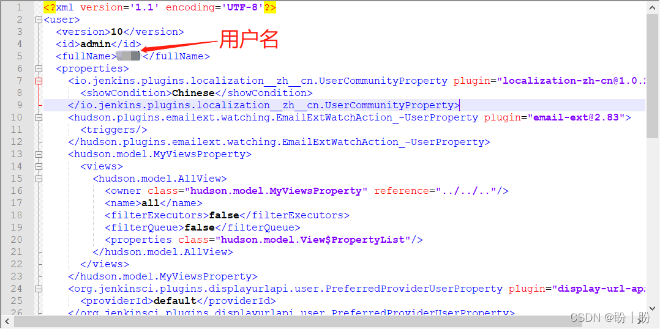Click line number 20 in the margin

pyautogui.click(x=17, y=240)
